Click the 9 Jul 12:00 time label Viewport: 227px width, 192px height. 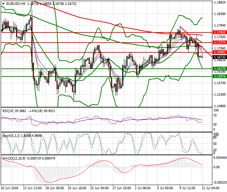tap(187, 188)
